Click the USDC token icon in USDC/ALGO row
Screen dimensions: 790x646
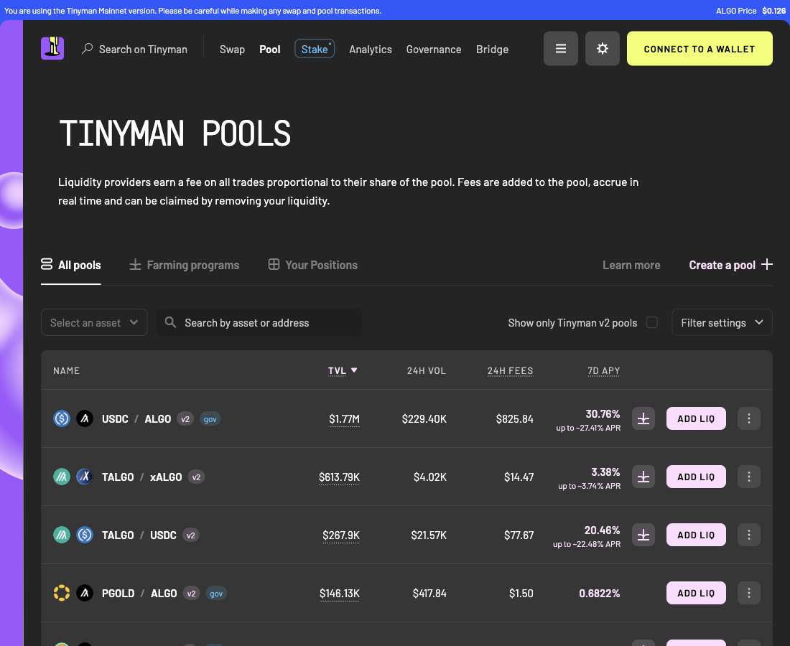[62, 418]
